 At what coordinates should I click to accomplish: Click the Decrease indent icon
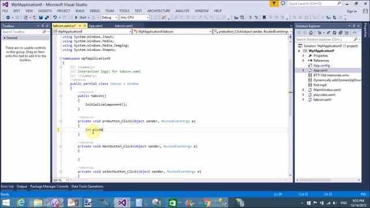pyautogui.click(x=236, y=17)
